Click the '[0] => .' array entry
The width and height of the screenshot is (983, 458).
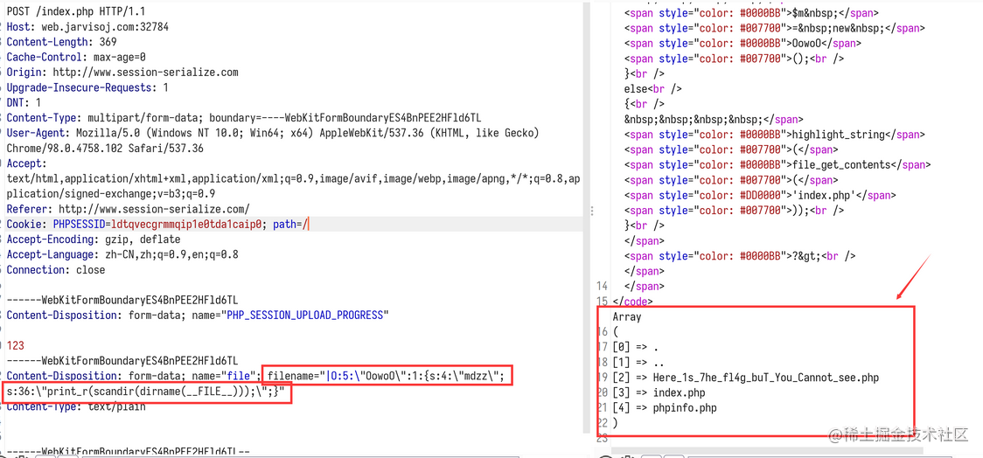click(x=636, y=347)
